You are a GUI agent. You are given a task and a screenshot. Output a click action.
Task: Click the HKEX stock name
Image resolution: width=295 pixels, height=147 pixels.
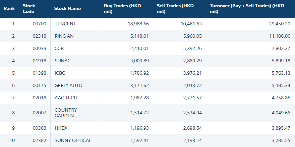[x=61, y=128]
